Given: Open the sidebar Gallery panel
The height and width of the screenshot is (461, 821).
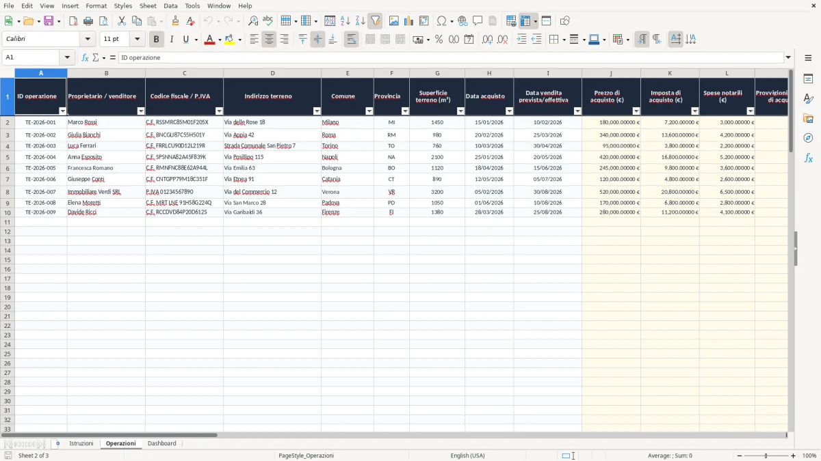Looking at the screenshot, I should 808,119.
